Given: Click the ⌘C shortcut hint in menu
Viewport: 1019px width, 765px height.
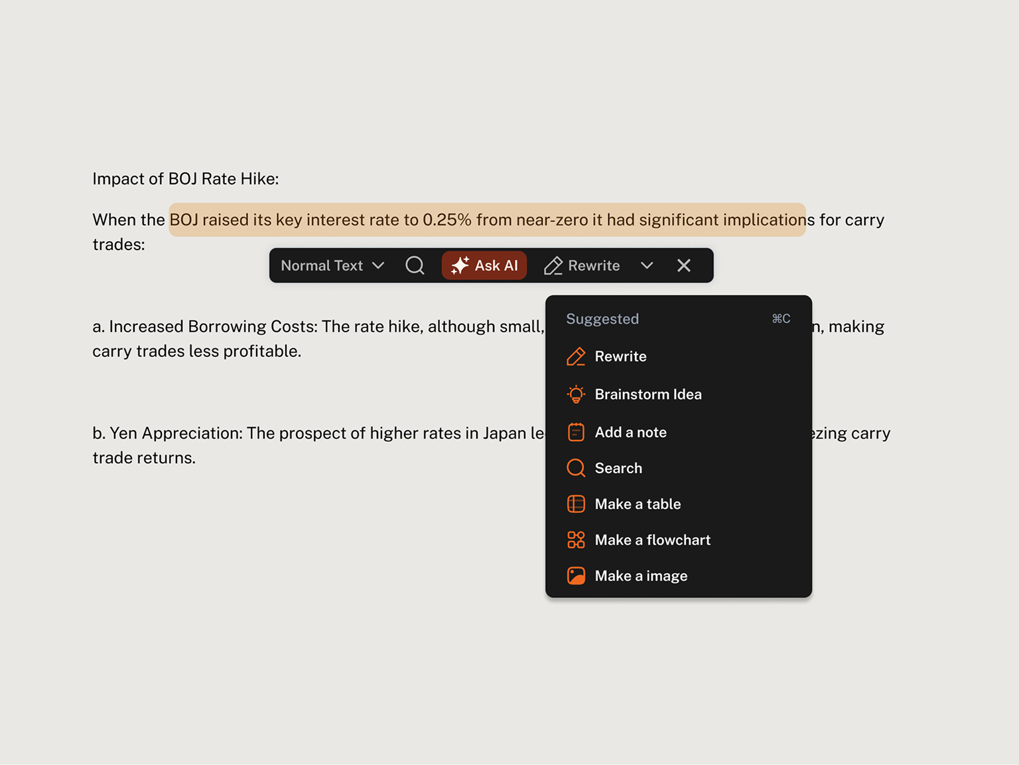Looking at the screenshot, I should pyautogui.click(x=781, y=319).
